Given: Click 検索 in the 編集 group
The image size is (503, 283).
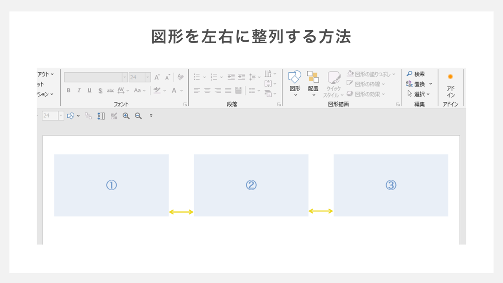Looking at the screenshot, I should 416,74.
